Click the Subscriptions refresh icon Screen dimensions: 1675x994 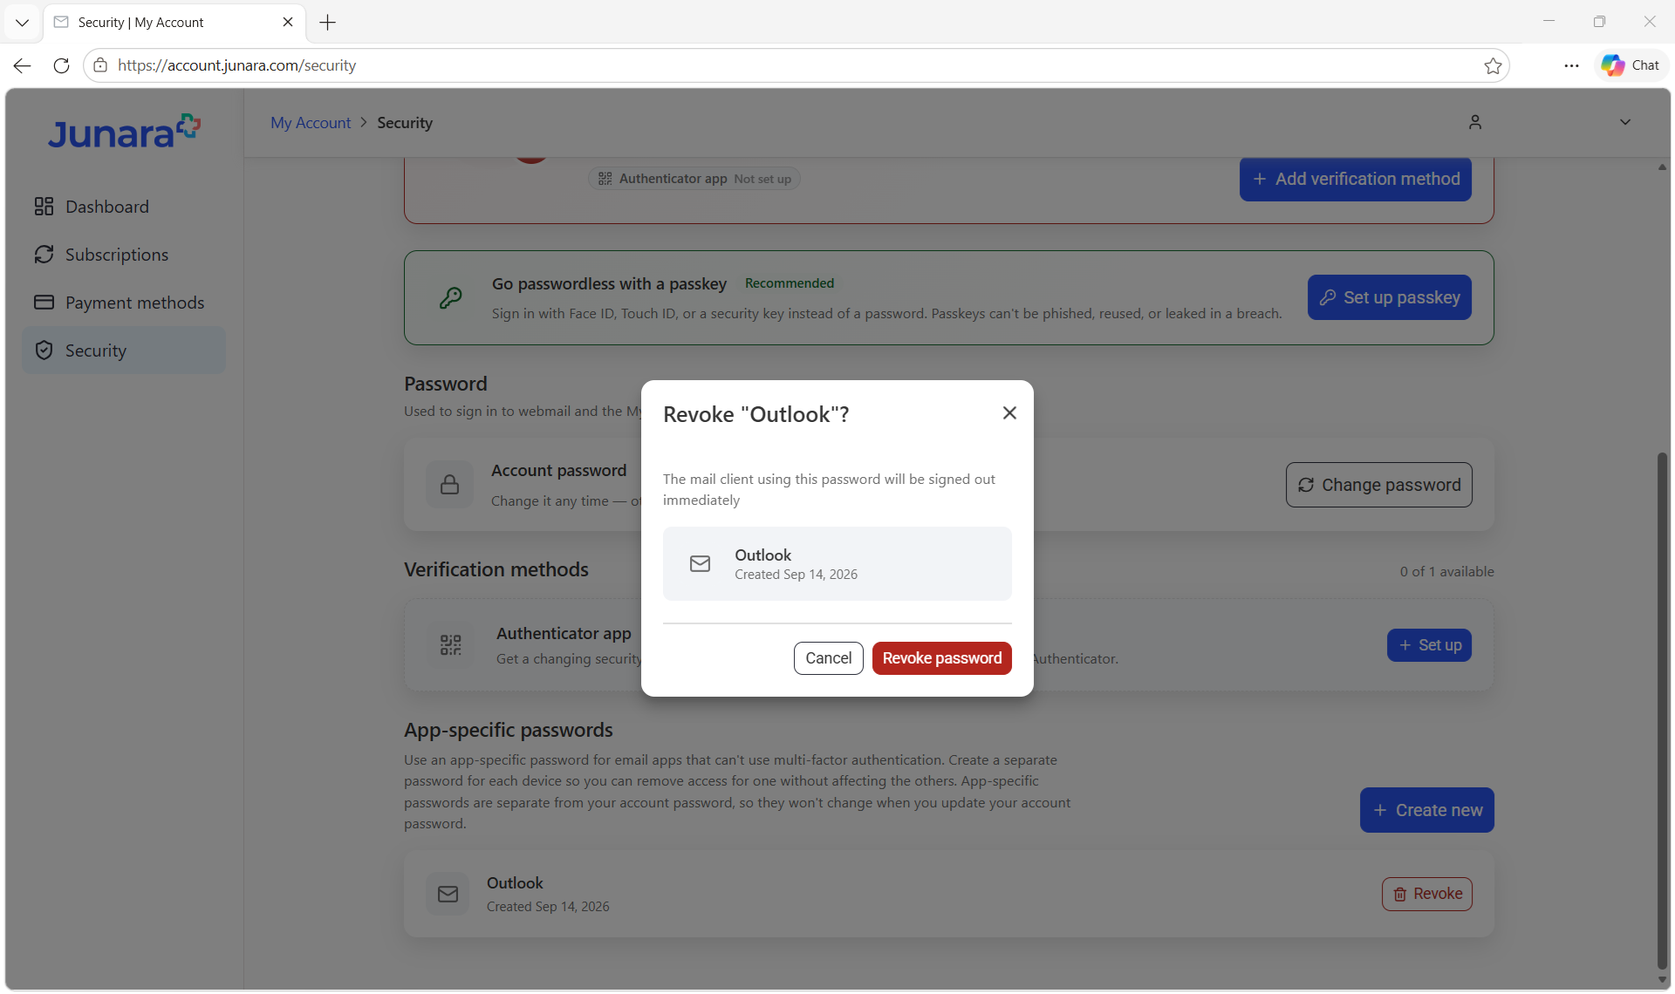click(x=44, y=255)
